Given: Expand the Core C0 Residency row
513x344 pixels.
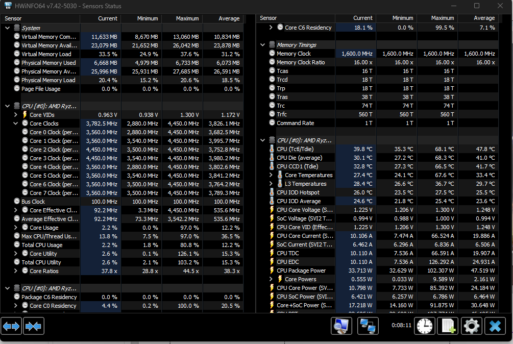Looking at the screenshot, I should (x=15, y=305).
